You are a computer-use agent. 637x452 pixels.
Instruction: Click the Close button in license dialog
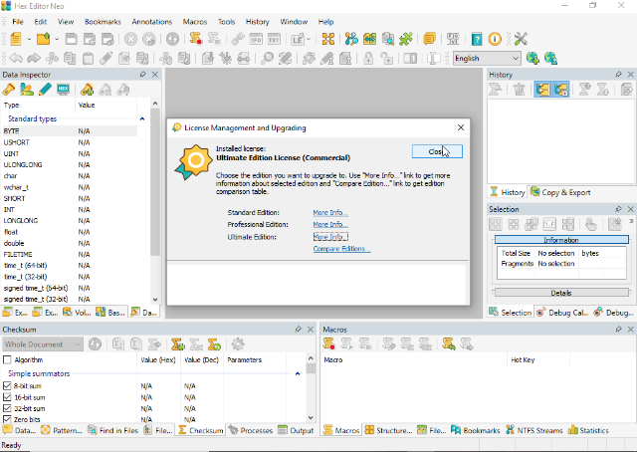pyautogui.click(x=437, y=151)
